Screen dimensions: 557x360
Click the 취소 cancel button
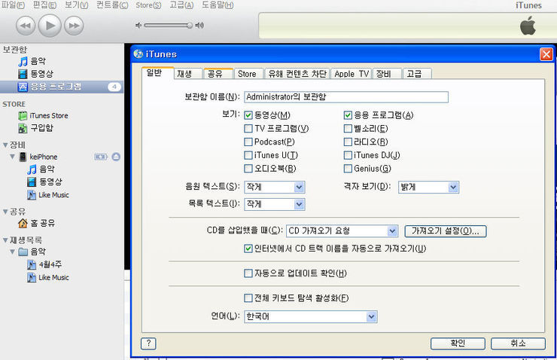pos(519,343)
